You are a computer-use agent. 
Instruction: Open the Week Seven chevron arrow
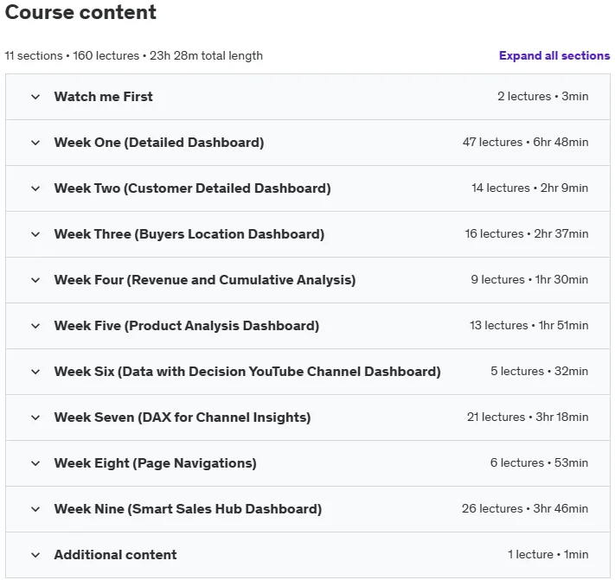tap(35, 417)
